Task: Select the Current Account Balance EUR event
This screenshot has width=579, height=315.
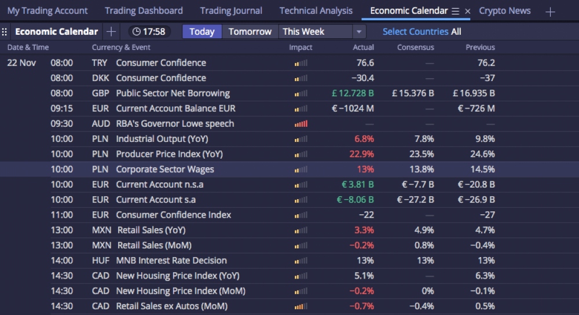Action: tap(175, 108)
